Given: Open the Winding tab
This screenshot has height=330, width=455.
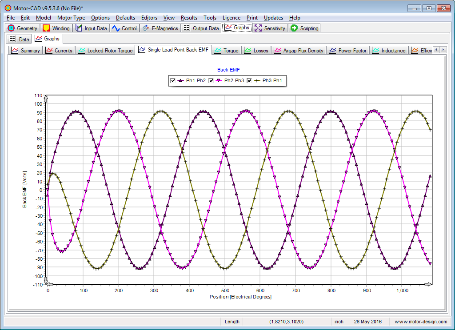Looking at the screenshot, I should click(x=56, y=28).
